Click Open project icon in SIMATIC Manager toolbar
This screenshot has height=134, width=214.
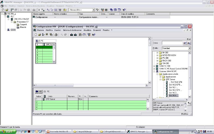click(x=7, y=10)
